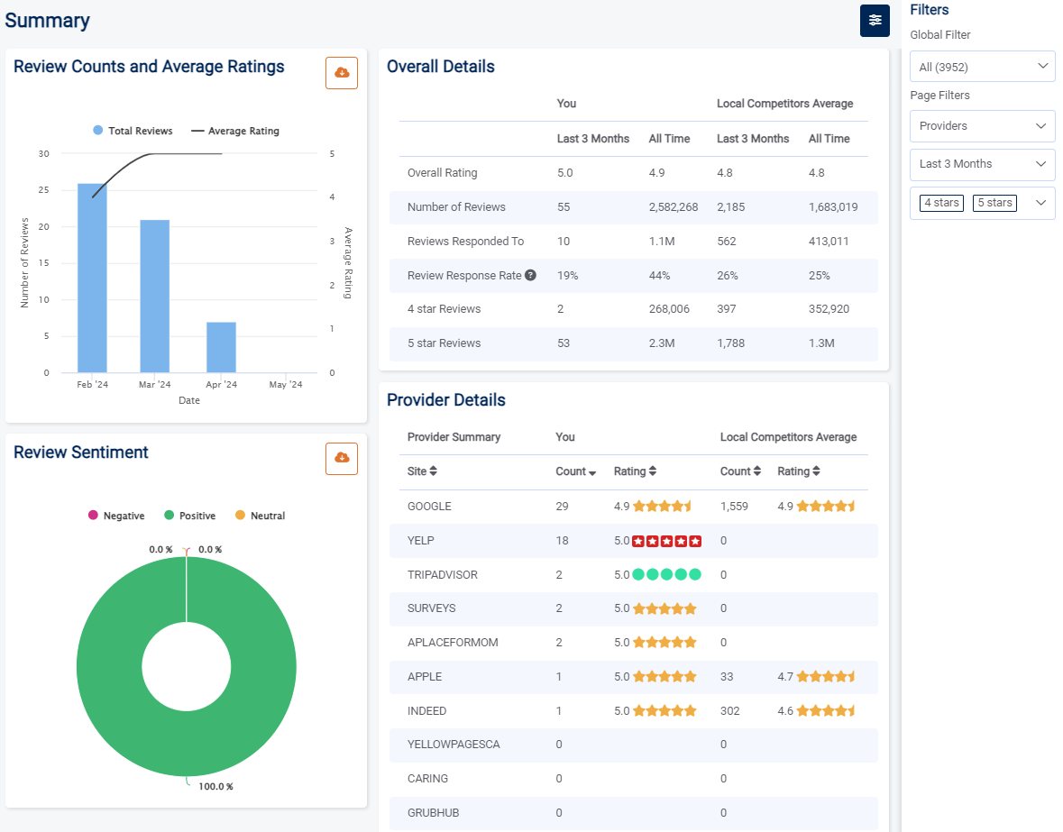Sort provider table by Site column
Viewport: 1063px width, 832px height.
tap(423, 471)
